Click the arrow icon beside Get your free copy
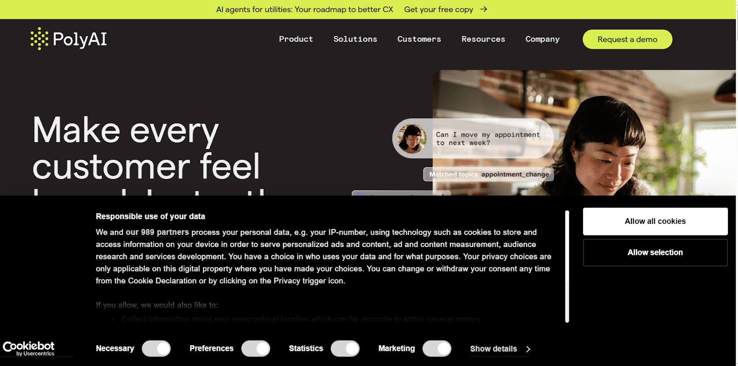The width and height of the screenshot is (738, 366). pyautogui.click(x=483, y=9)
